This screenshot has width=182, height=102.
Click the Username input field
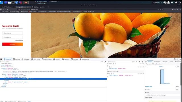point(13,33)
